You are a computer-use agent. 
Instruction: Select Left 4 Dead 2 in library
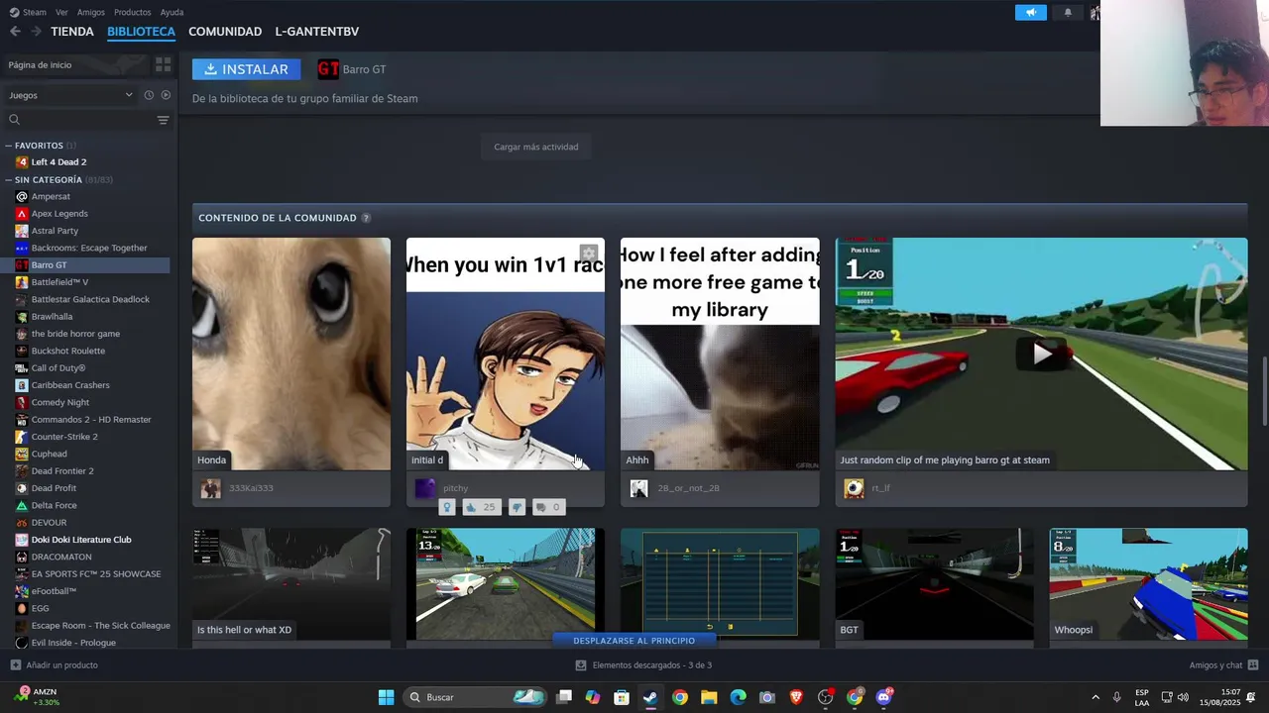tap(58, 162)
